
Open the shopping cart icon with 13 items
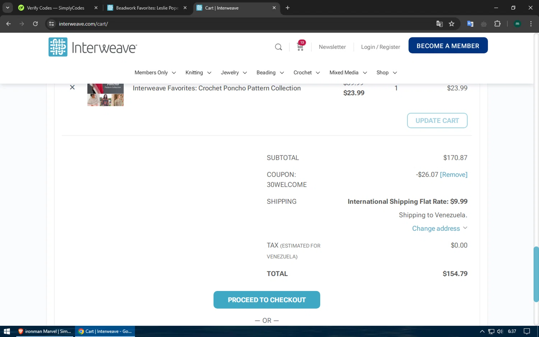[x=300, y=46]
